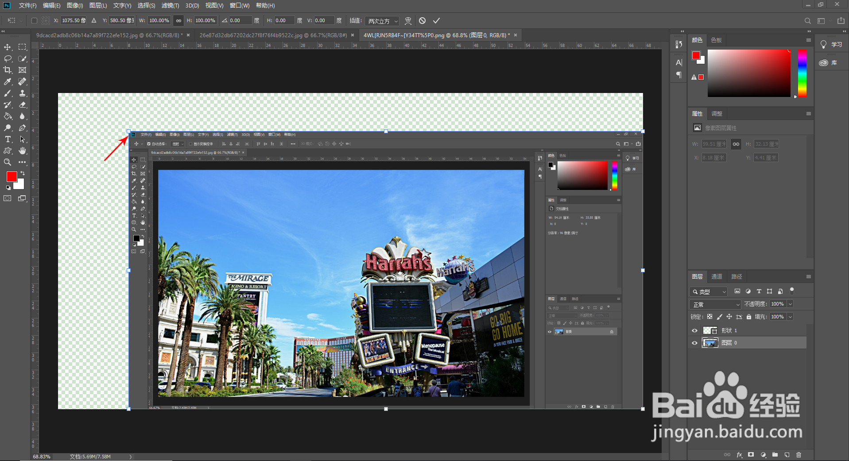Expand the status bar info arrow

click(131, 457)
